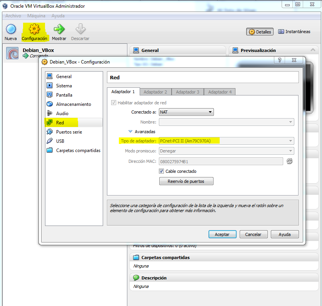This screenshot has width=322, height=306.
Task: Open the Archivo menu
Action: pyautogui.click(x=13, y=16)
